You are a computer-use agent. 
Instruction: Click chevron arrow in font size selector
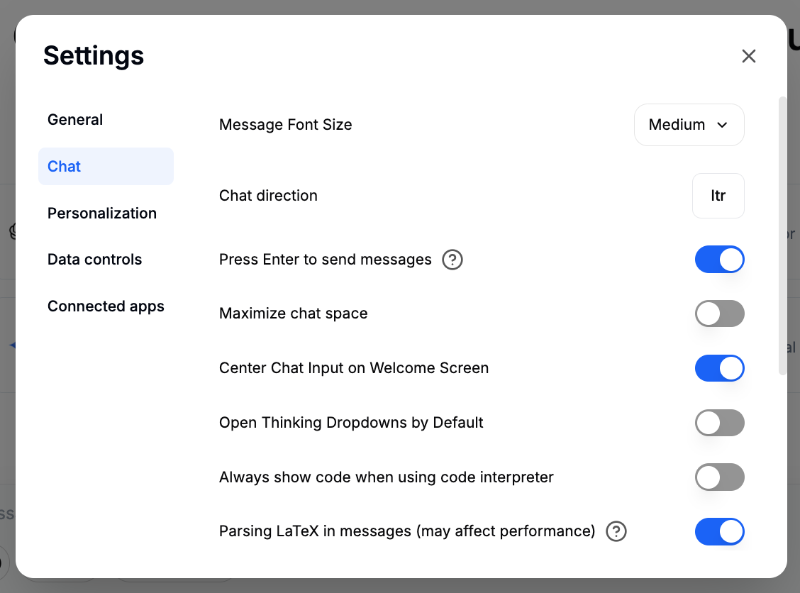pos(722,125)
